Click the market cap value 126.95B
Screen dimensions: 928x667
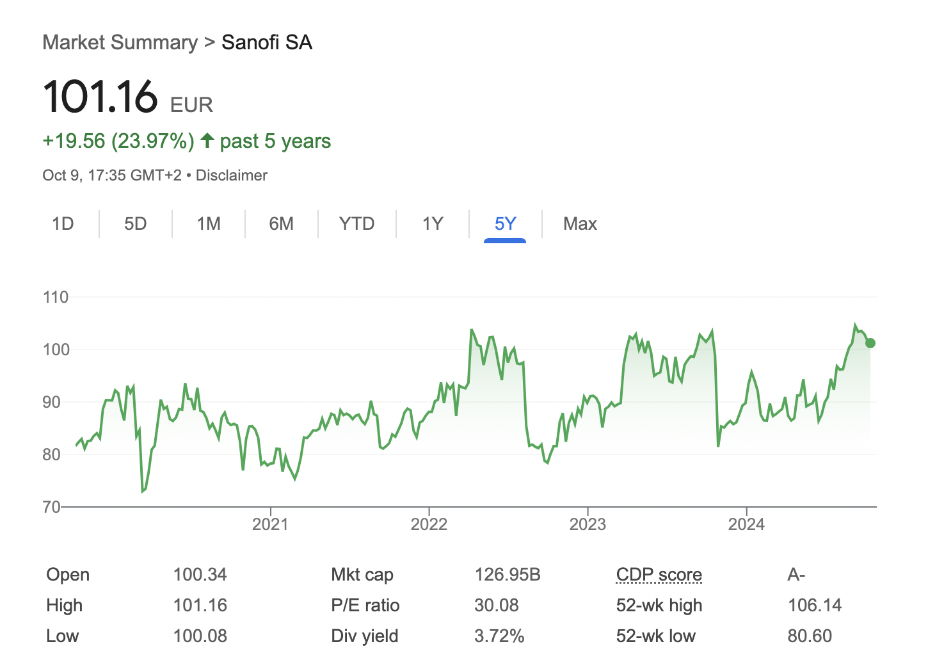(508, 575)
